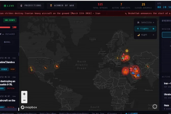The height and width of the screenshot is (114, 171).
Task: Click missile marker north of Pakistan
Action: (x=148, y=66)
